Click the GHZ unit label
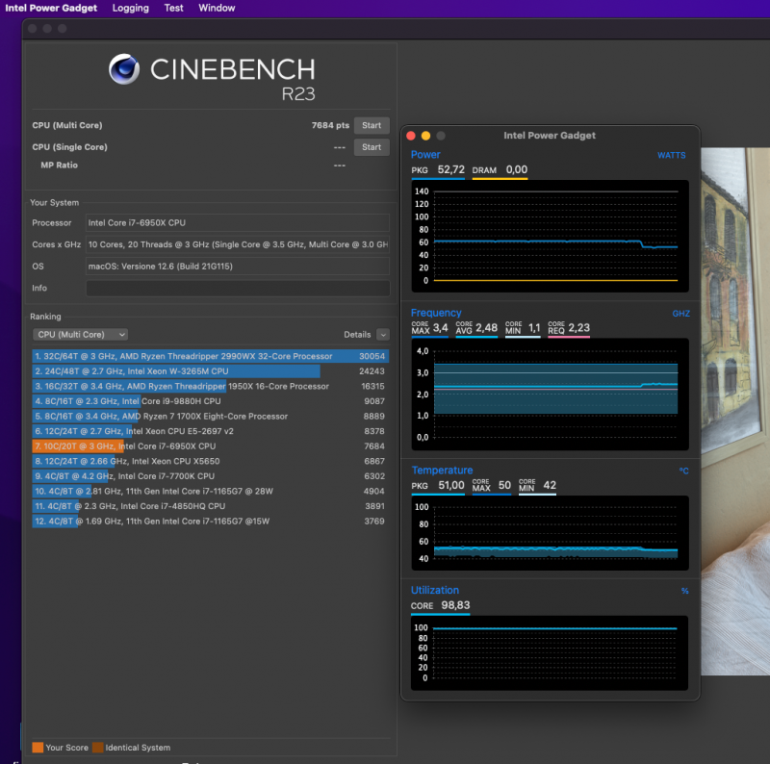 click(x=680, y=314)
